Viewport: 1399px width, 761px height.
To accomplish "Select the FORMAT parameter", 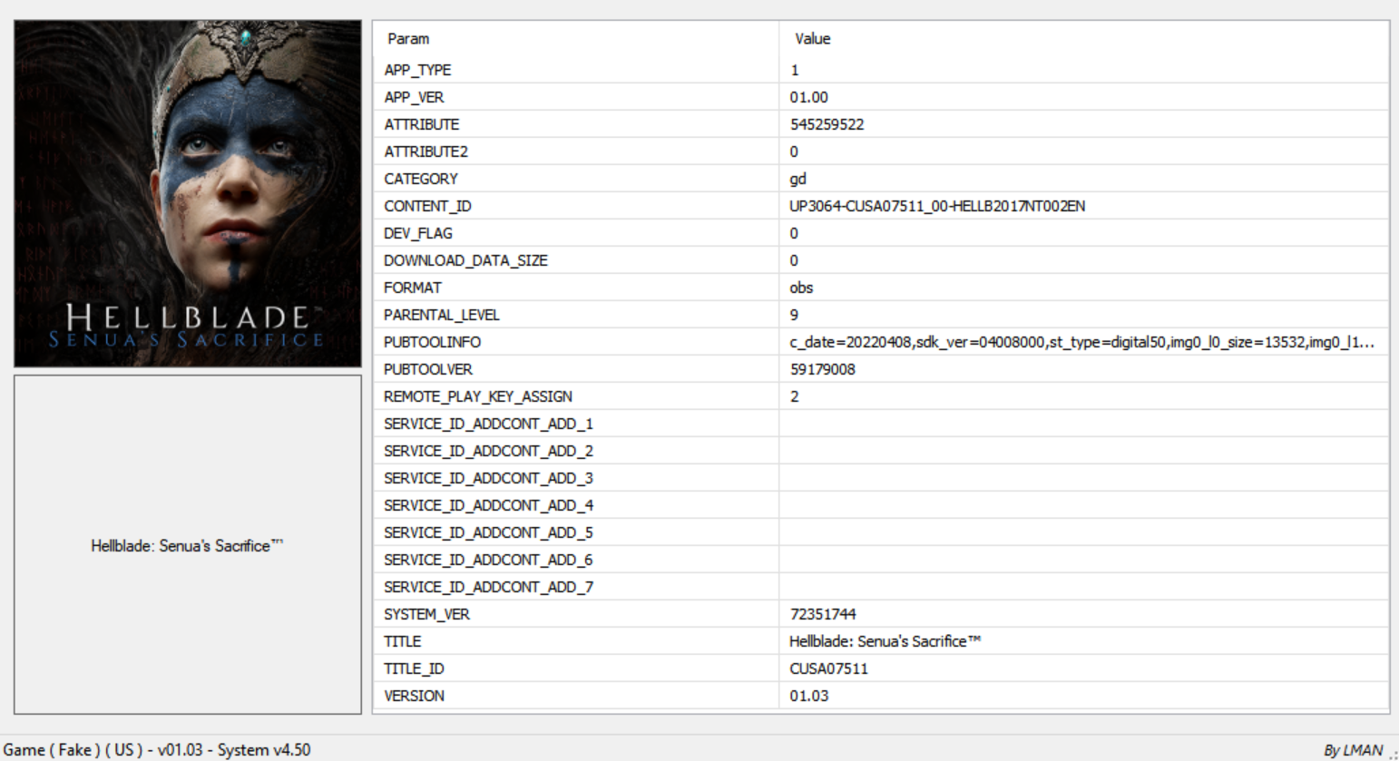I will (x=413, y=288).
